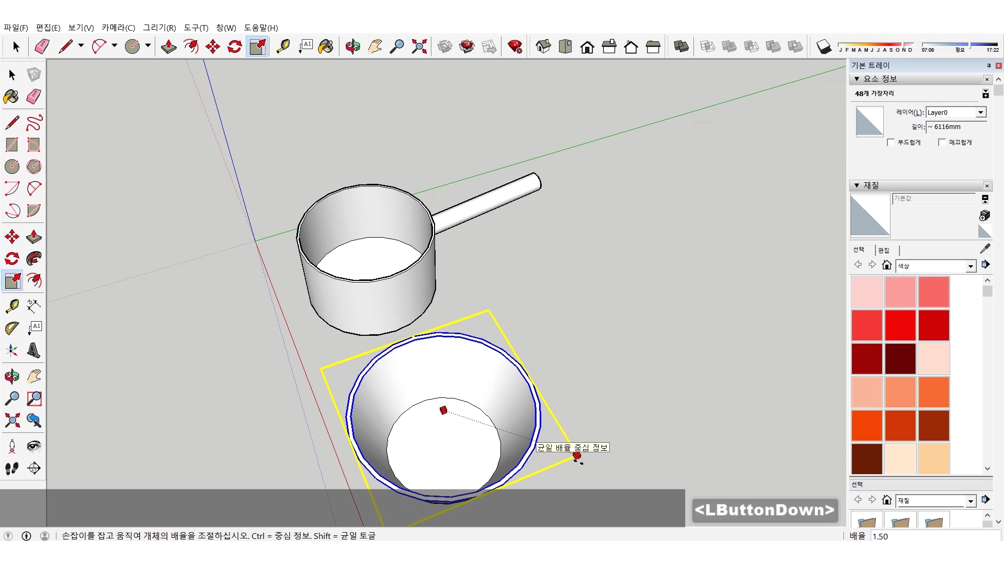Image resolution: width=1004 pixels, height=564 pixels.
Task: Open the Layer0 layer dropdown
Action: coord(981,112)
